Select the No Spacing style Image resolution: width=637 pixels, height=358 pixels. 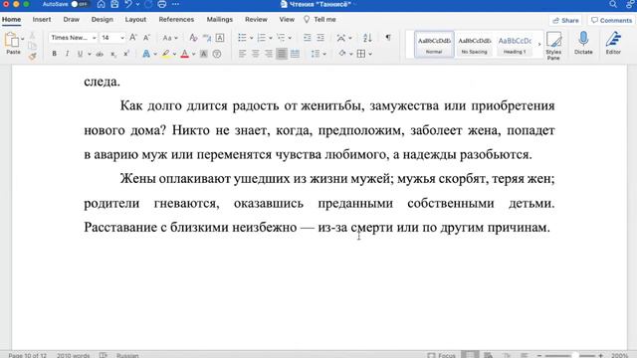[474, 44]
